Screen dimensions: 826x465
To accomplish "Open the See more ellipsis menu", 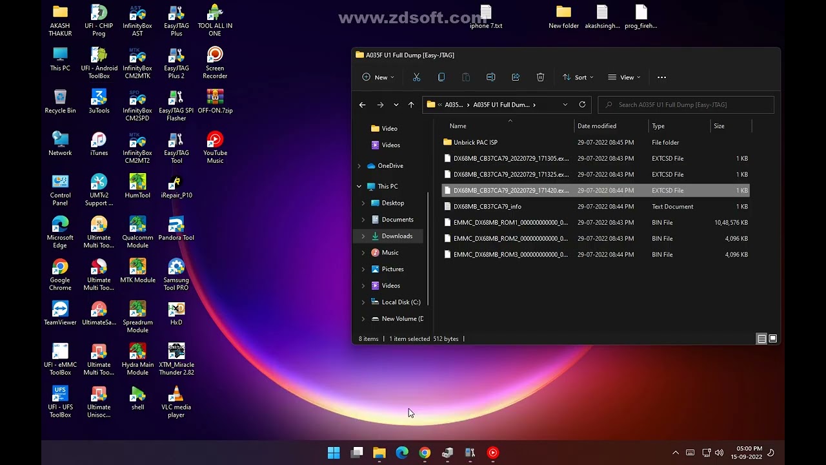I will [661, 77].
